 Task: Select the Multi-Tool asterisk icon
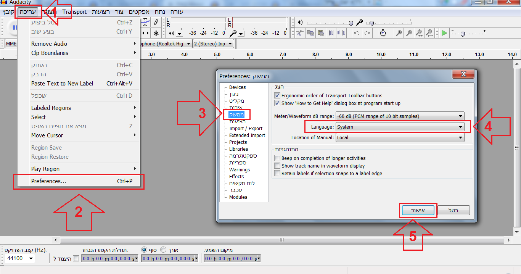(x=156, y=33)
